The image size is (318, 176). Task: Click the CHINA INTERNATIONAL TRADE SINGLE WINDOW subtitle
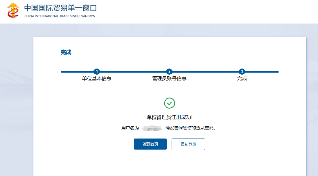click(x=60, y=16)
